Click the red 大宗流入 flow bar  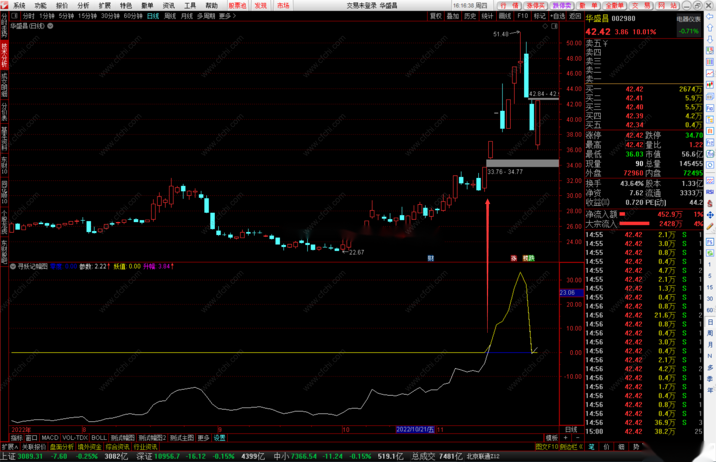click(634, 224)
